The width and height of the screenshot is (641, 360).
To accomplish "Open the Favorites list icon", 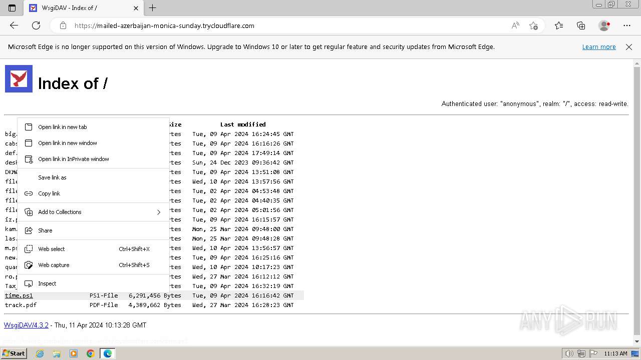I will (x=559, y=25).
